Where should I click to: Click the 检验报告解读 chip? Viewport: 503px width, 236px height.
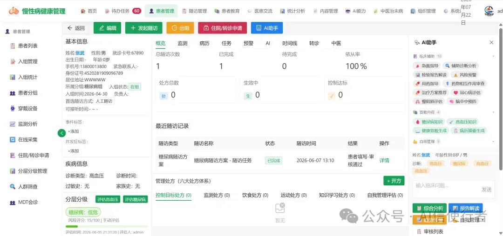[431, 74]
